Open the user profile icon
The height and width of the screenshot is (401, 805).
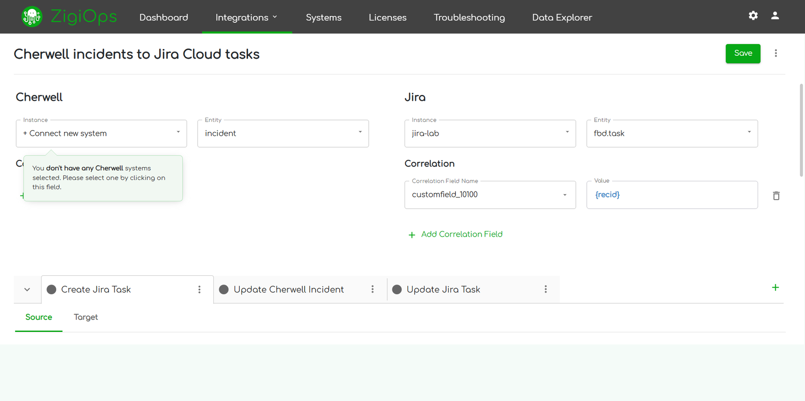[x=775, y=16]
